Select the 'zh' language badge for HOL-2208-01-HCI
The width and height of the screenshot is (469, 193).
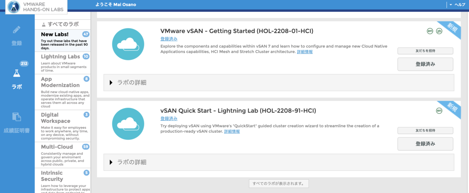click(x=439, y=31)
